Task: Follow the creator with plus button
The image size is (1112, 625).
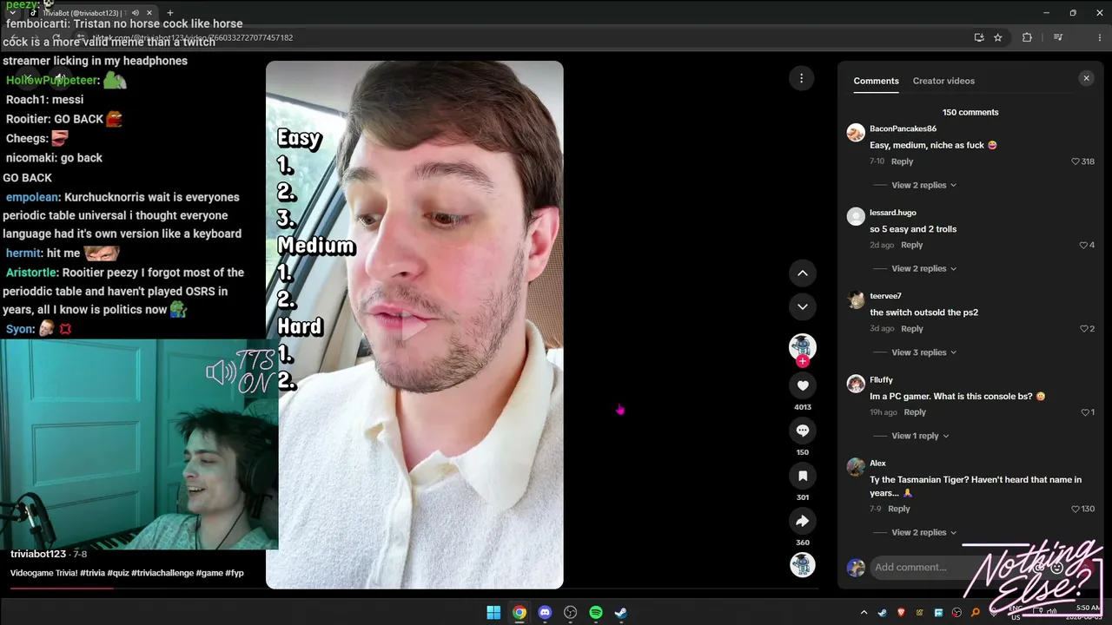Action: point(803,361)
